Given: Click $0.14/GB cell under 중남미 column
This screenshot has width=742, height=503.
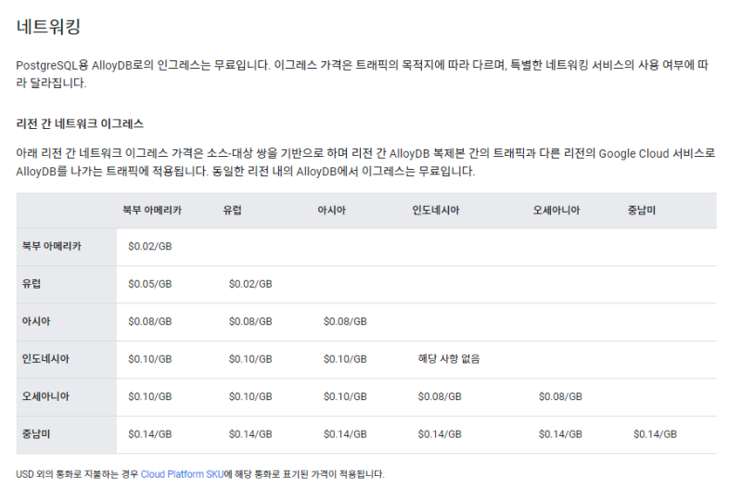Looking at the screenshot, I should 655,433.
